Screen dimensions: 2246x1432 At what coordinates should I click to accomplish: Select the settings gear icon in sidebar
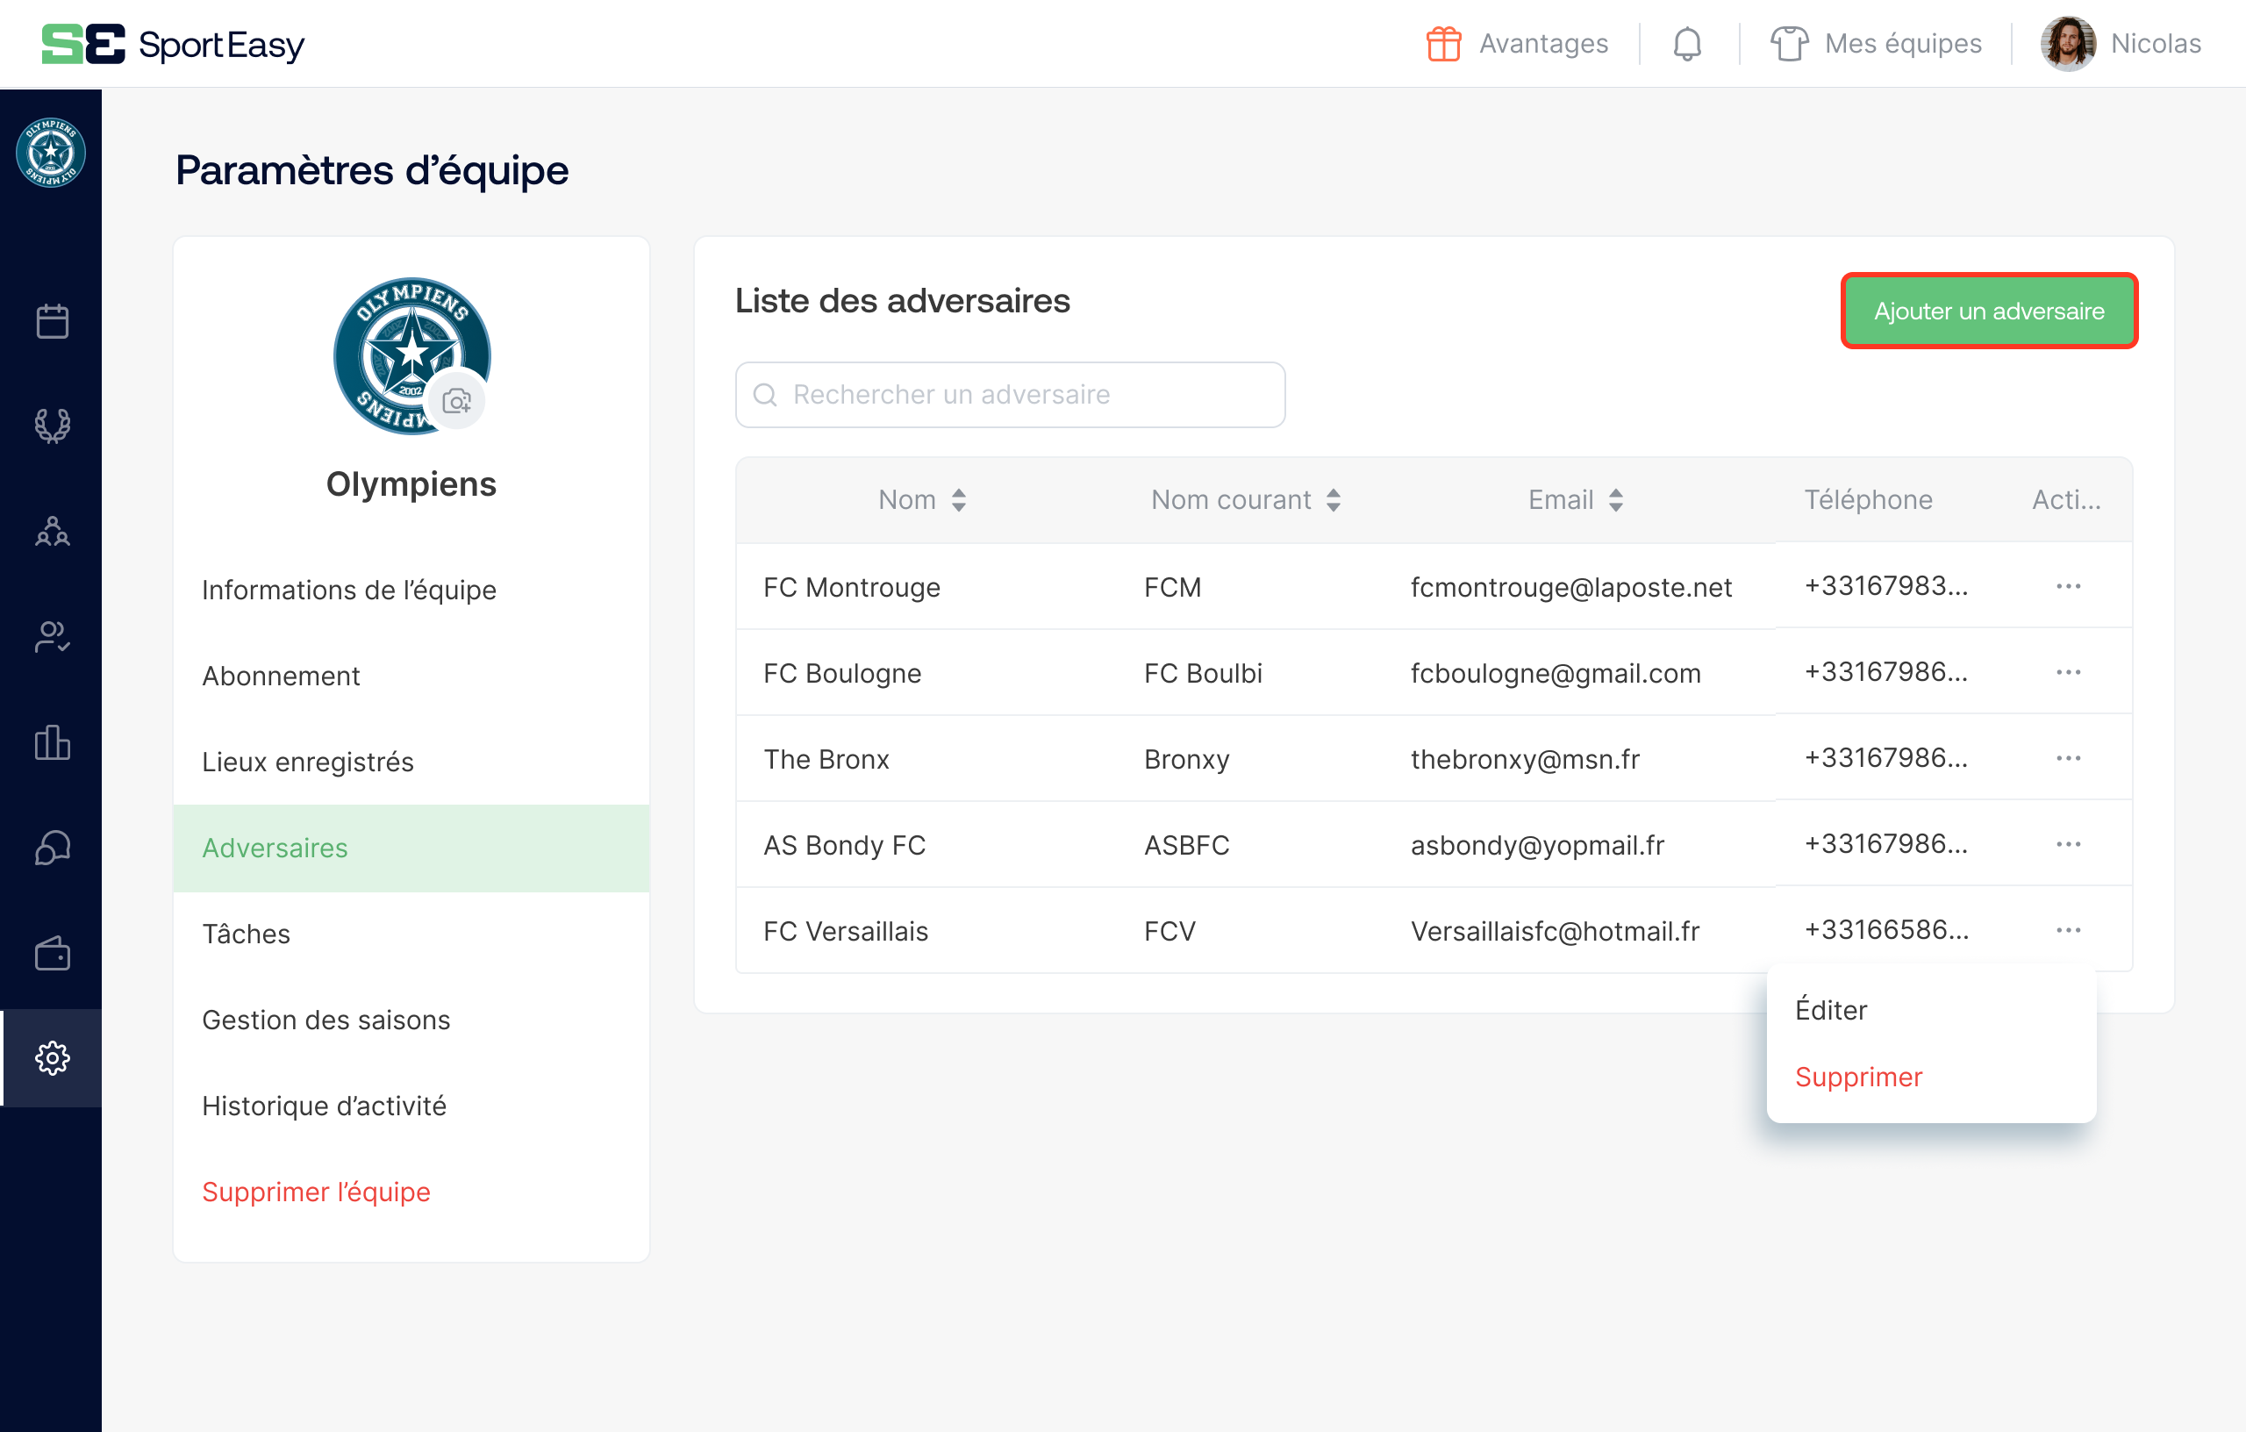coord(53,1058)
